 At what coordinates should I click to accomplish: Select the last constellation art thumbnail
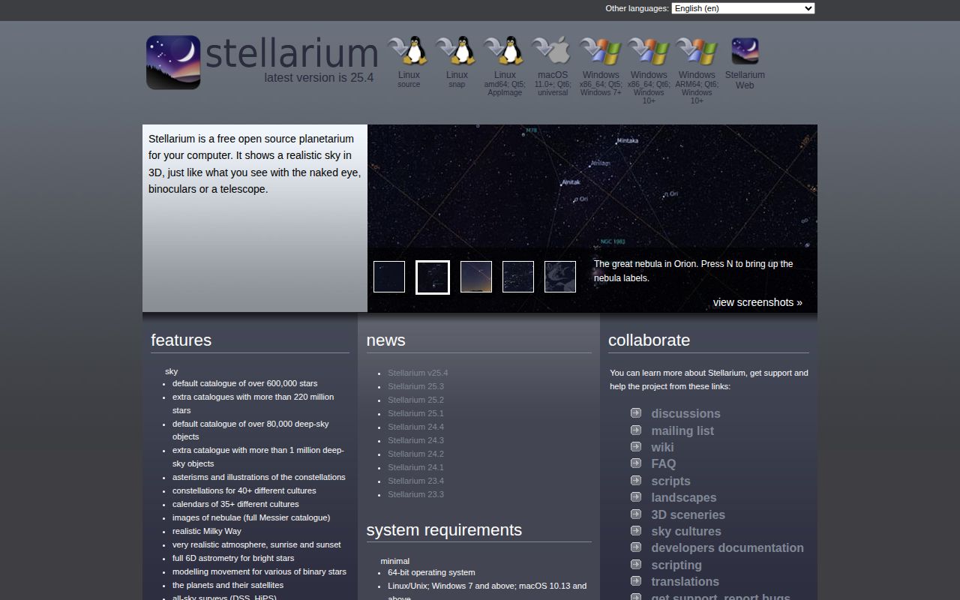tap(559, 277)
